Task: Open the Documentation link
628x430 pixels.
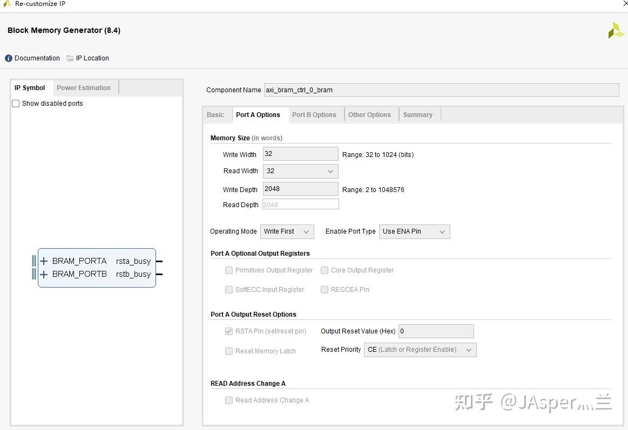Action: coord(37,58)
